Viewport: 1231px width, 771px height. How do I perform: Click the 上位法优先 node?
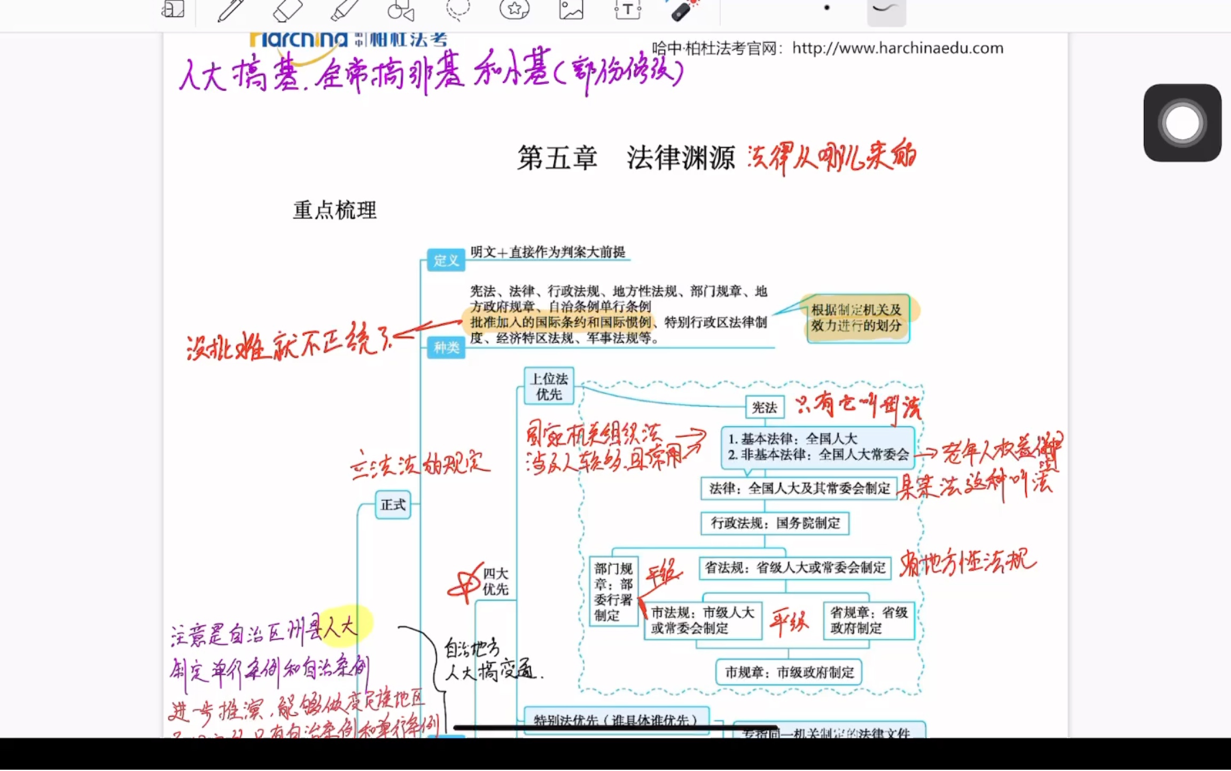click(549, 386)
